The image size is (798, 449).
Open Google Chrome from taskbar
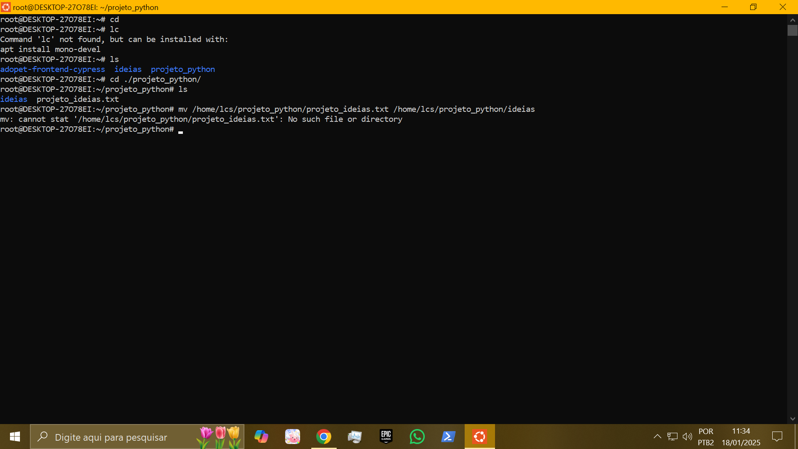pos(323,437)
